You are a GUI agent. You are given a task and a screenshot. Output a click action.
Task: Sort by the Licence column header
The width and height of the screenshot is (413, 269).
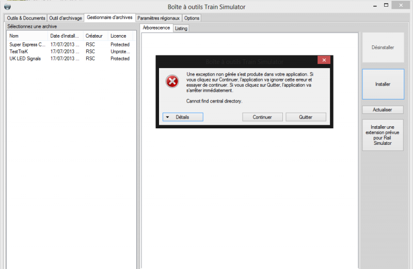click(x=121, y=36)
